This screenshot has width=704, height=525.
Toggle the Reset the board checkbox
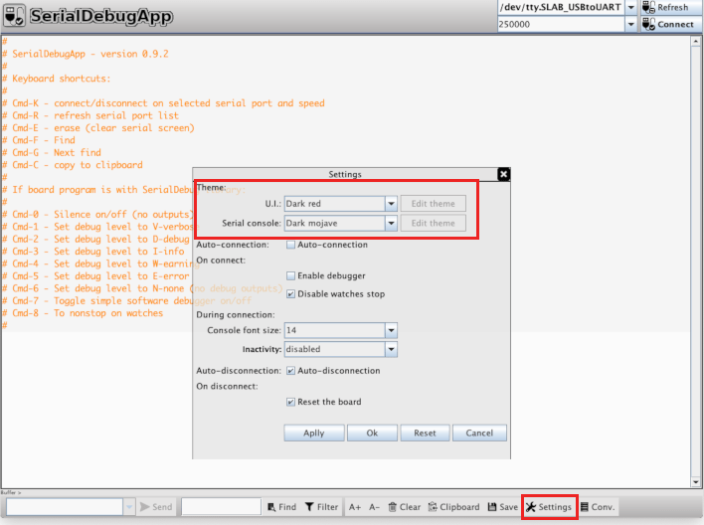[290, 402]
